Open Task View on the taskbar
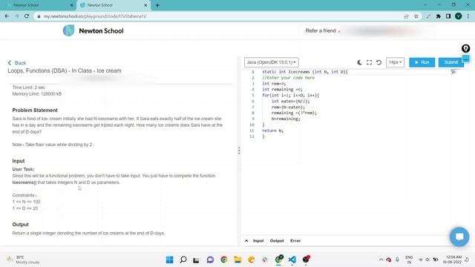The image size is (475, 267). [x=196, y=260]
